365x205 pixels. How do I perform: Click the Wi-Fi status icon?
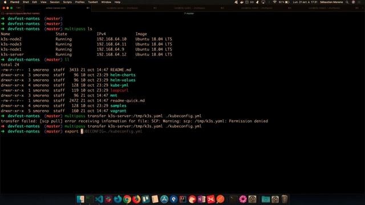[274, 2]
